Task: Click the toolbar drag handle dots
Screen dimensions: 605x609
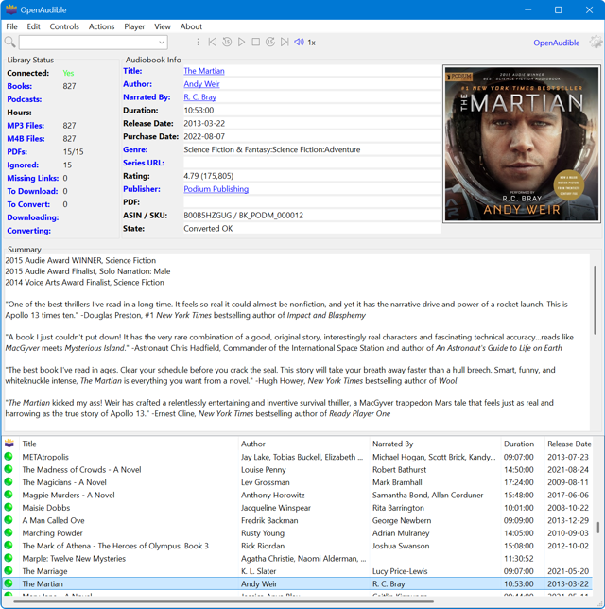Action: 198,42
